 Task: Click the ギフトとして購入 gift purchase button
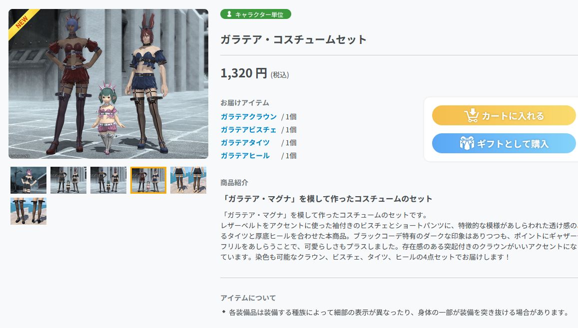[504, 143]
